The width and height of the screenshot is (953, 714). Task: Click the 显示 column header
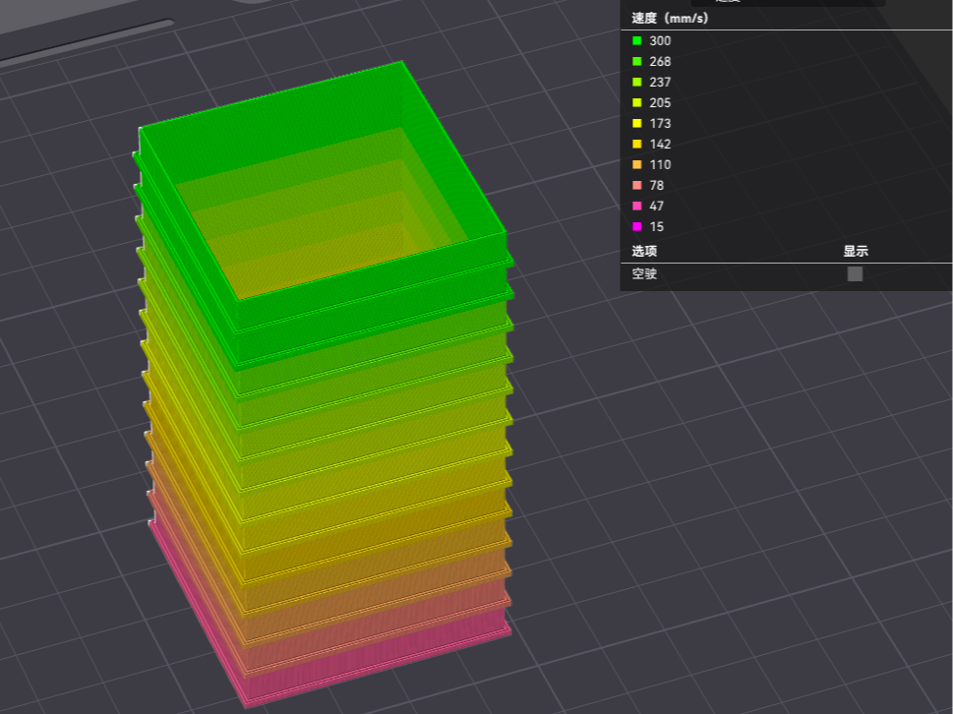856,251
